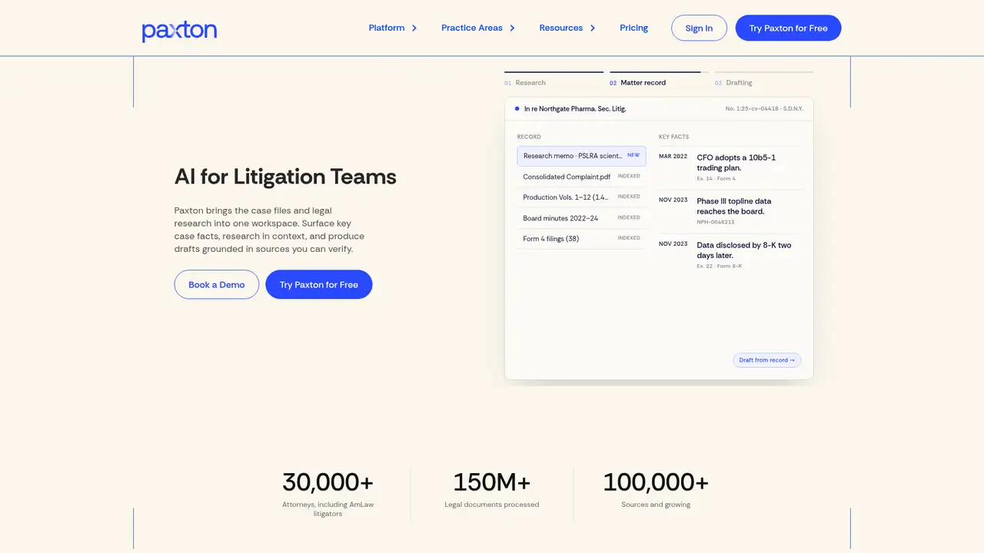Image resolution: width=984 pixels, height=553 pixels.
Task: Click 'CFO adopts a 10b5-1 trading plan' fact
Action: pos(736,163)
